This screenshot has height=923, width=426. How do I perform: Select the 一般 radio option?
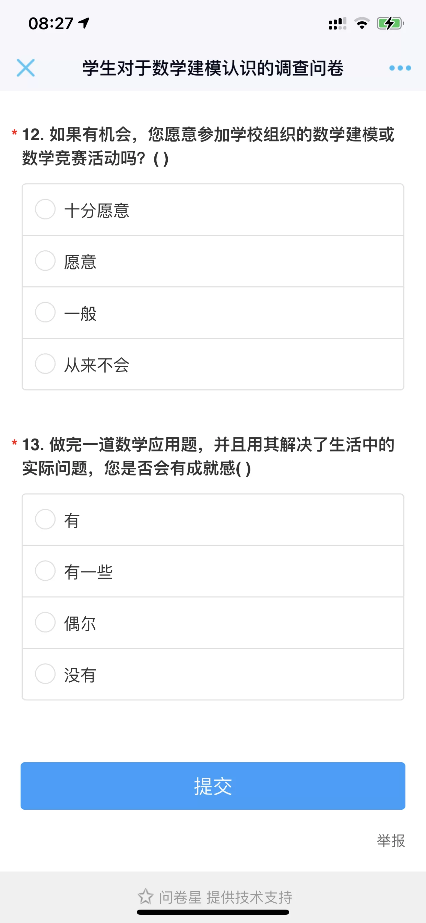tap(46, 312)
